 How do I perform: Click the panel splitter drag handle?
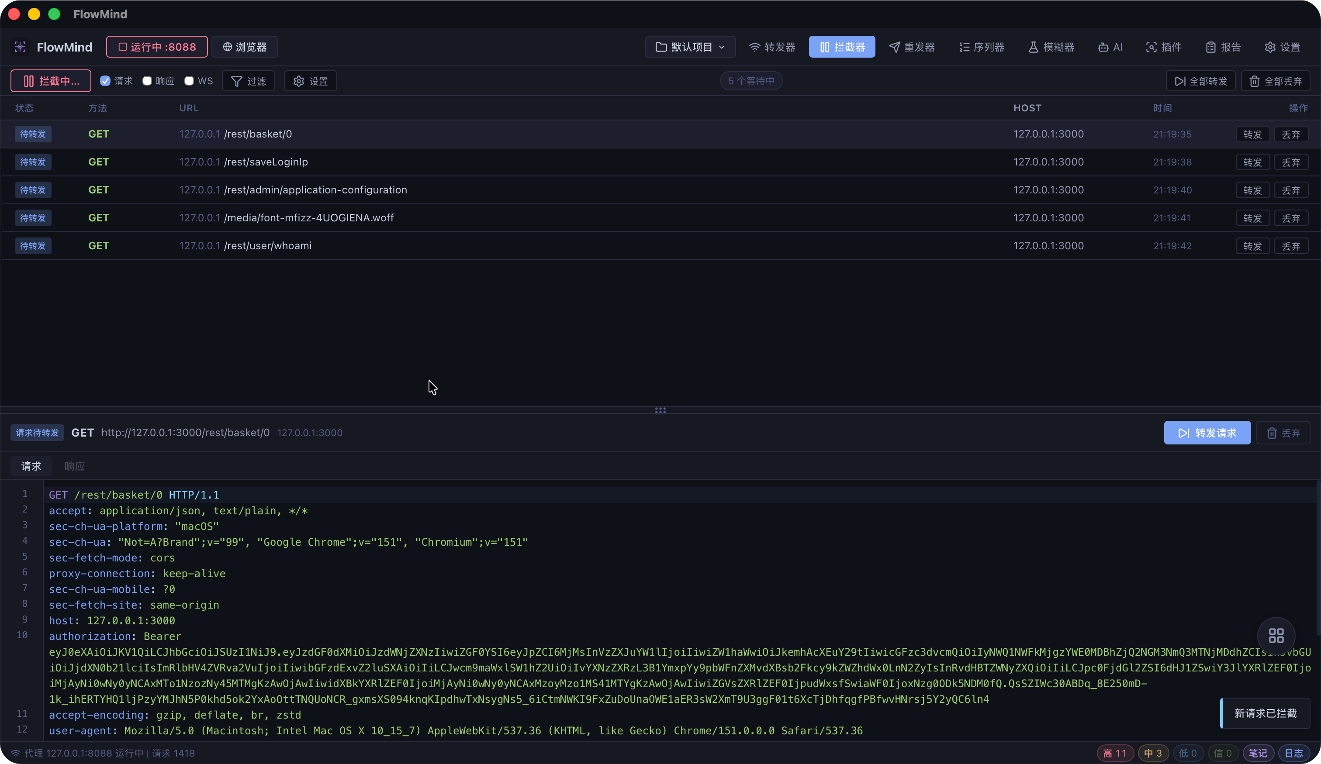(660, 410)
